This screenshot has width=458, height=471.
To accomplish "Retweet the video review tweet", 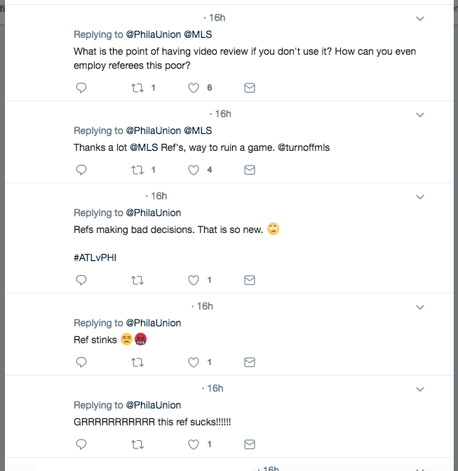I will coord(138,88).
